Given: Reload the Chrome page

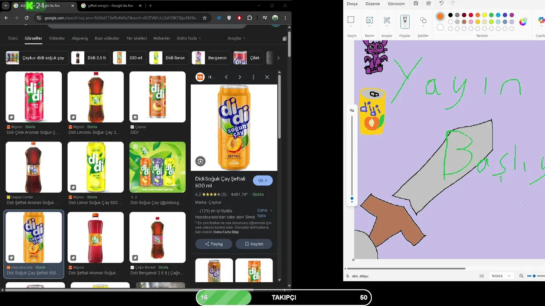Looking at the screenshot, I should [x=26, y=18].
